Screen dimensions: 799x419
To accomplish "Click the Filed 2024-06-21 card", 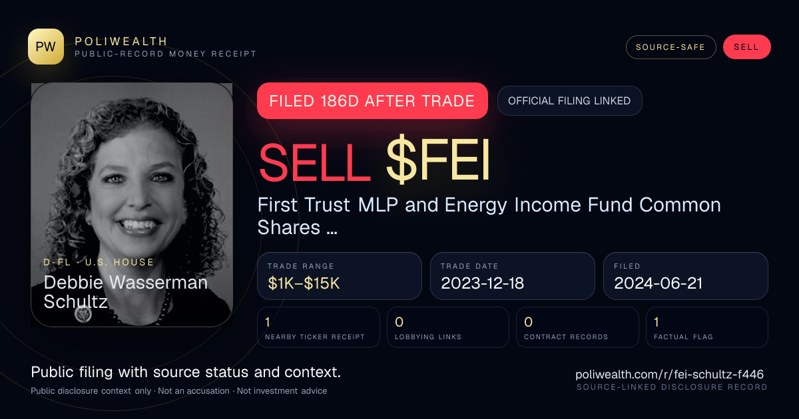I will [x=686, y=276].
